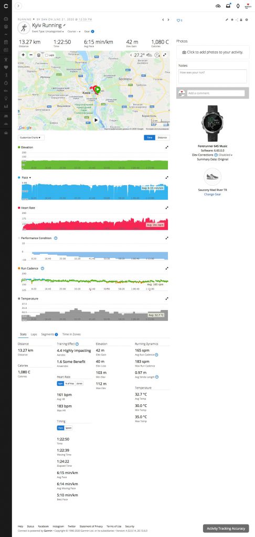Open the devices watch icon in header
Screen dimensions: 255x537
point(238,6)
